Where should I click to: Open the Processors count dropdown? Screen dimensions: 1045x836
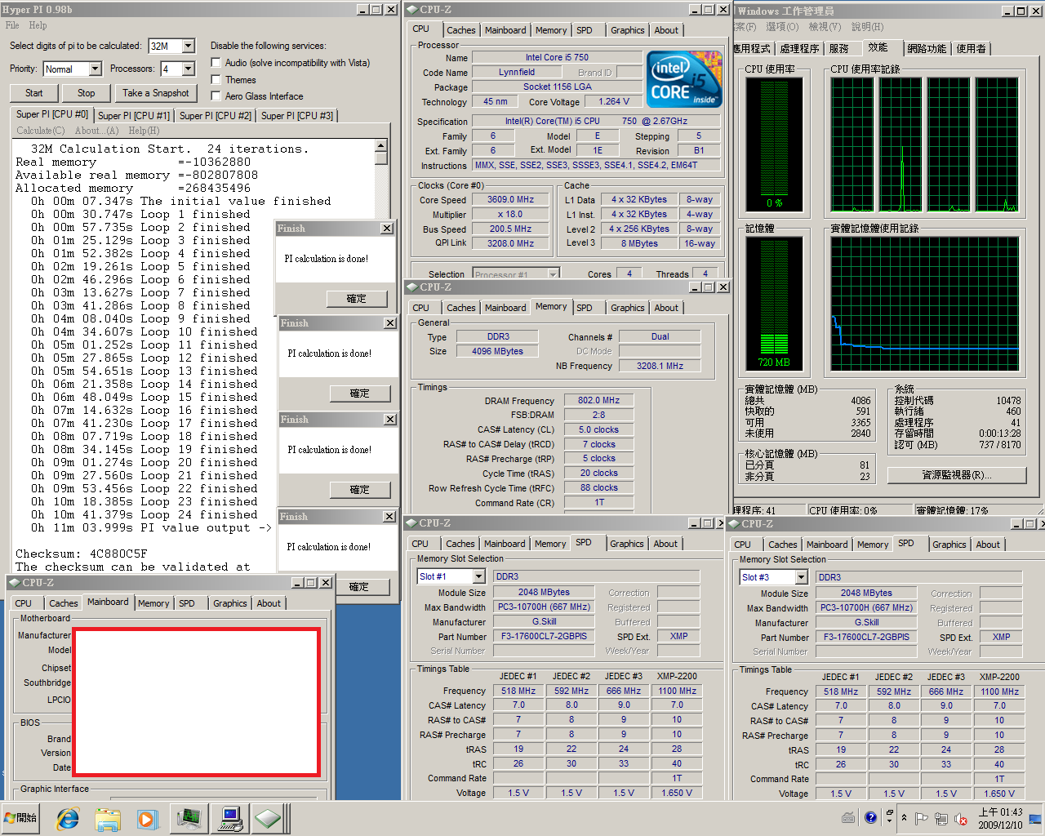[189, 69]
